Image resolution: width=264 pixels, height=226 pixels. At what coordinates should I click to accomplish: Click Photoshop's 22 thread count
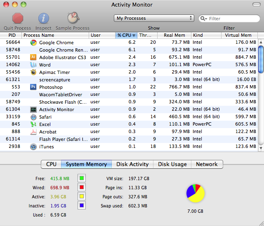153,87
